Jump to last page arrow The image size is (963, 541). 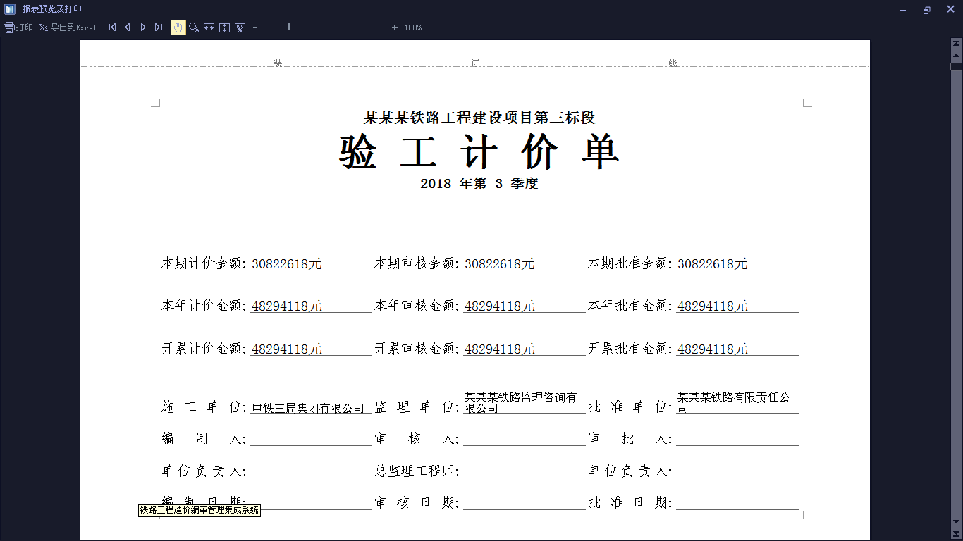[159, 27]
